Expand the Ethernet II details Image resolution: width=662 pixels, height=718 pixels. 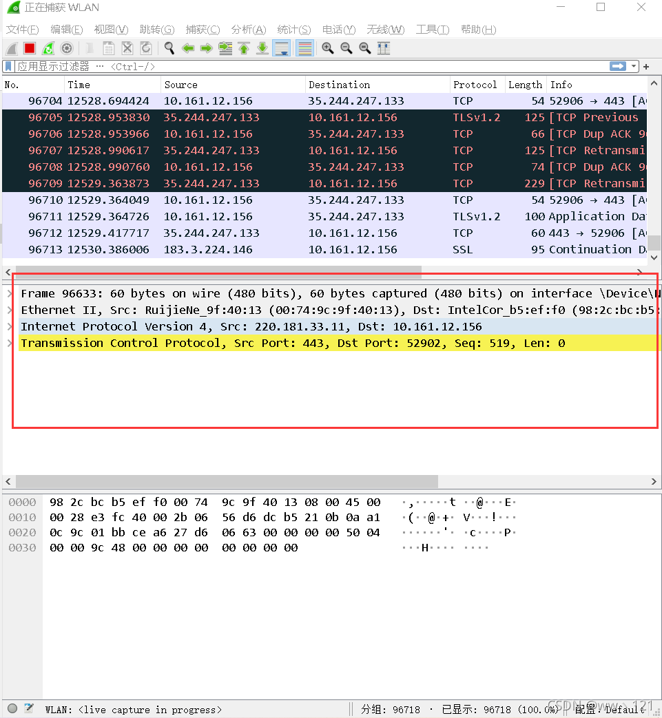pyautogui.click(x=9, y=310)
